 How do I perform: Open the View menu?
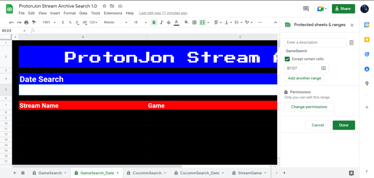click(42, 13)
